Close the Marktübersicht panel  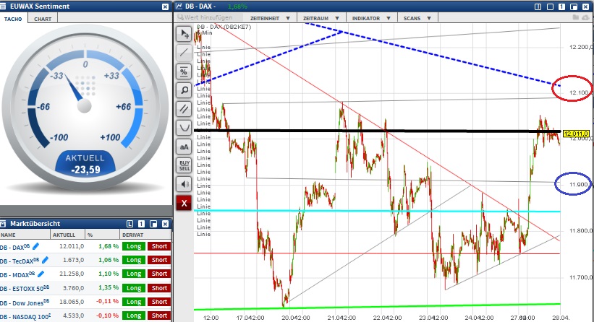click(x=165, y=224)
